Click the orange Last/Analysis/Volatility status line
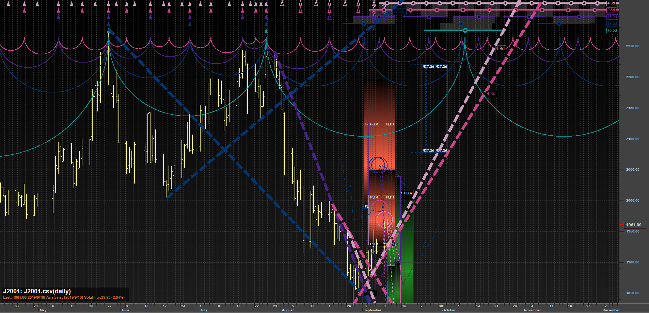Image resolution: width=649 pixels, height=313 pixels. 64,298
